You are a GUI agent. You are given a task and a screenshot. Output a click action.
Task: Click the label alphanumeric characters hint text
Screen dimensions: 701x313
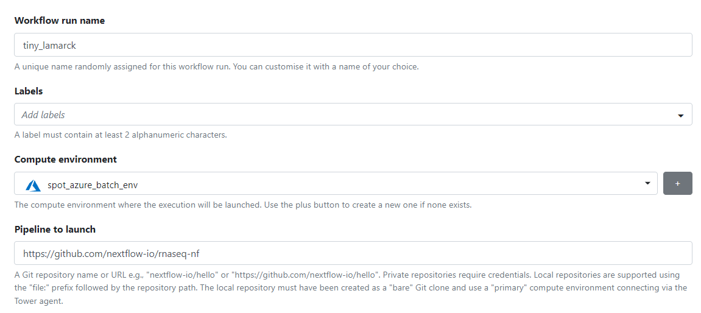(121, 135)
